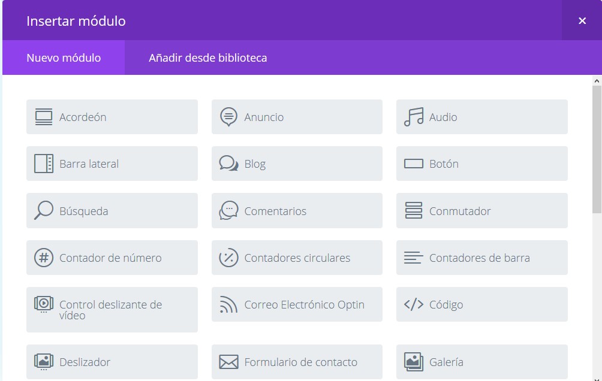Add the Contadores de barra module
The image size is (602, 381).
(x=481, y=258)
